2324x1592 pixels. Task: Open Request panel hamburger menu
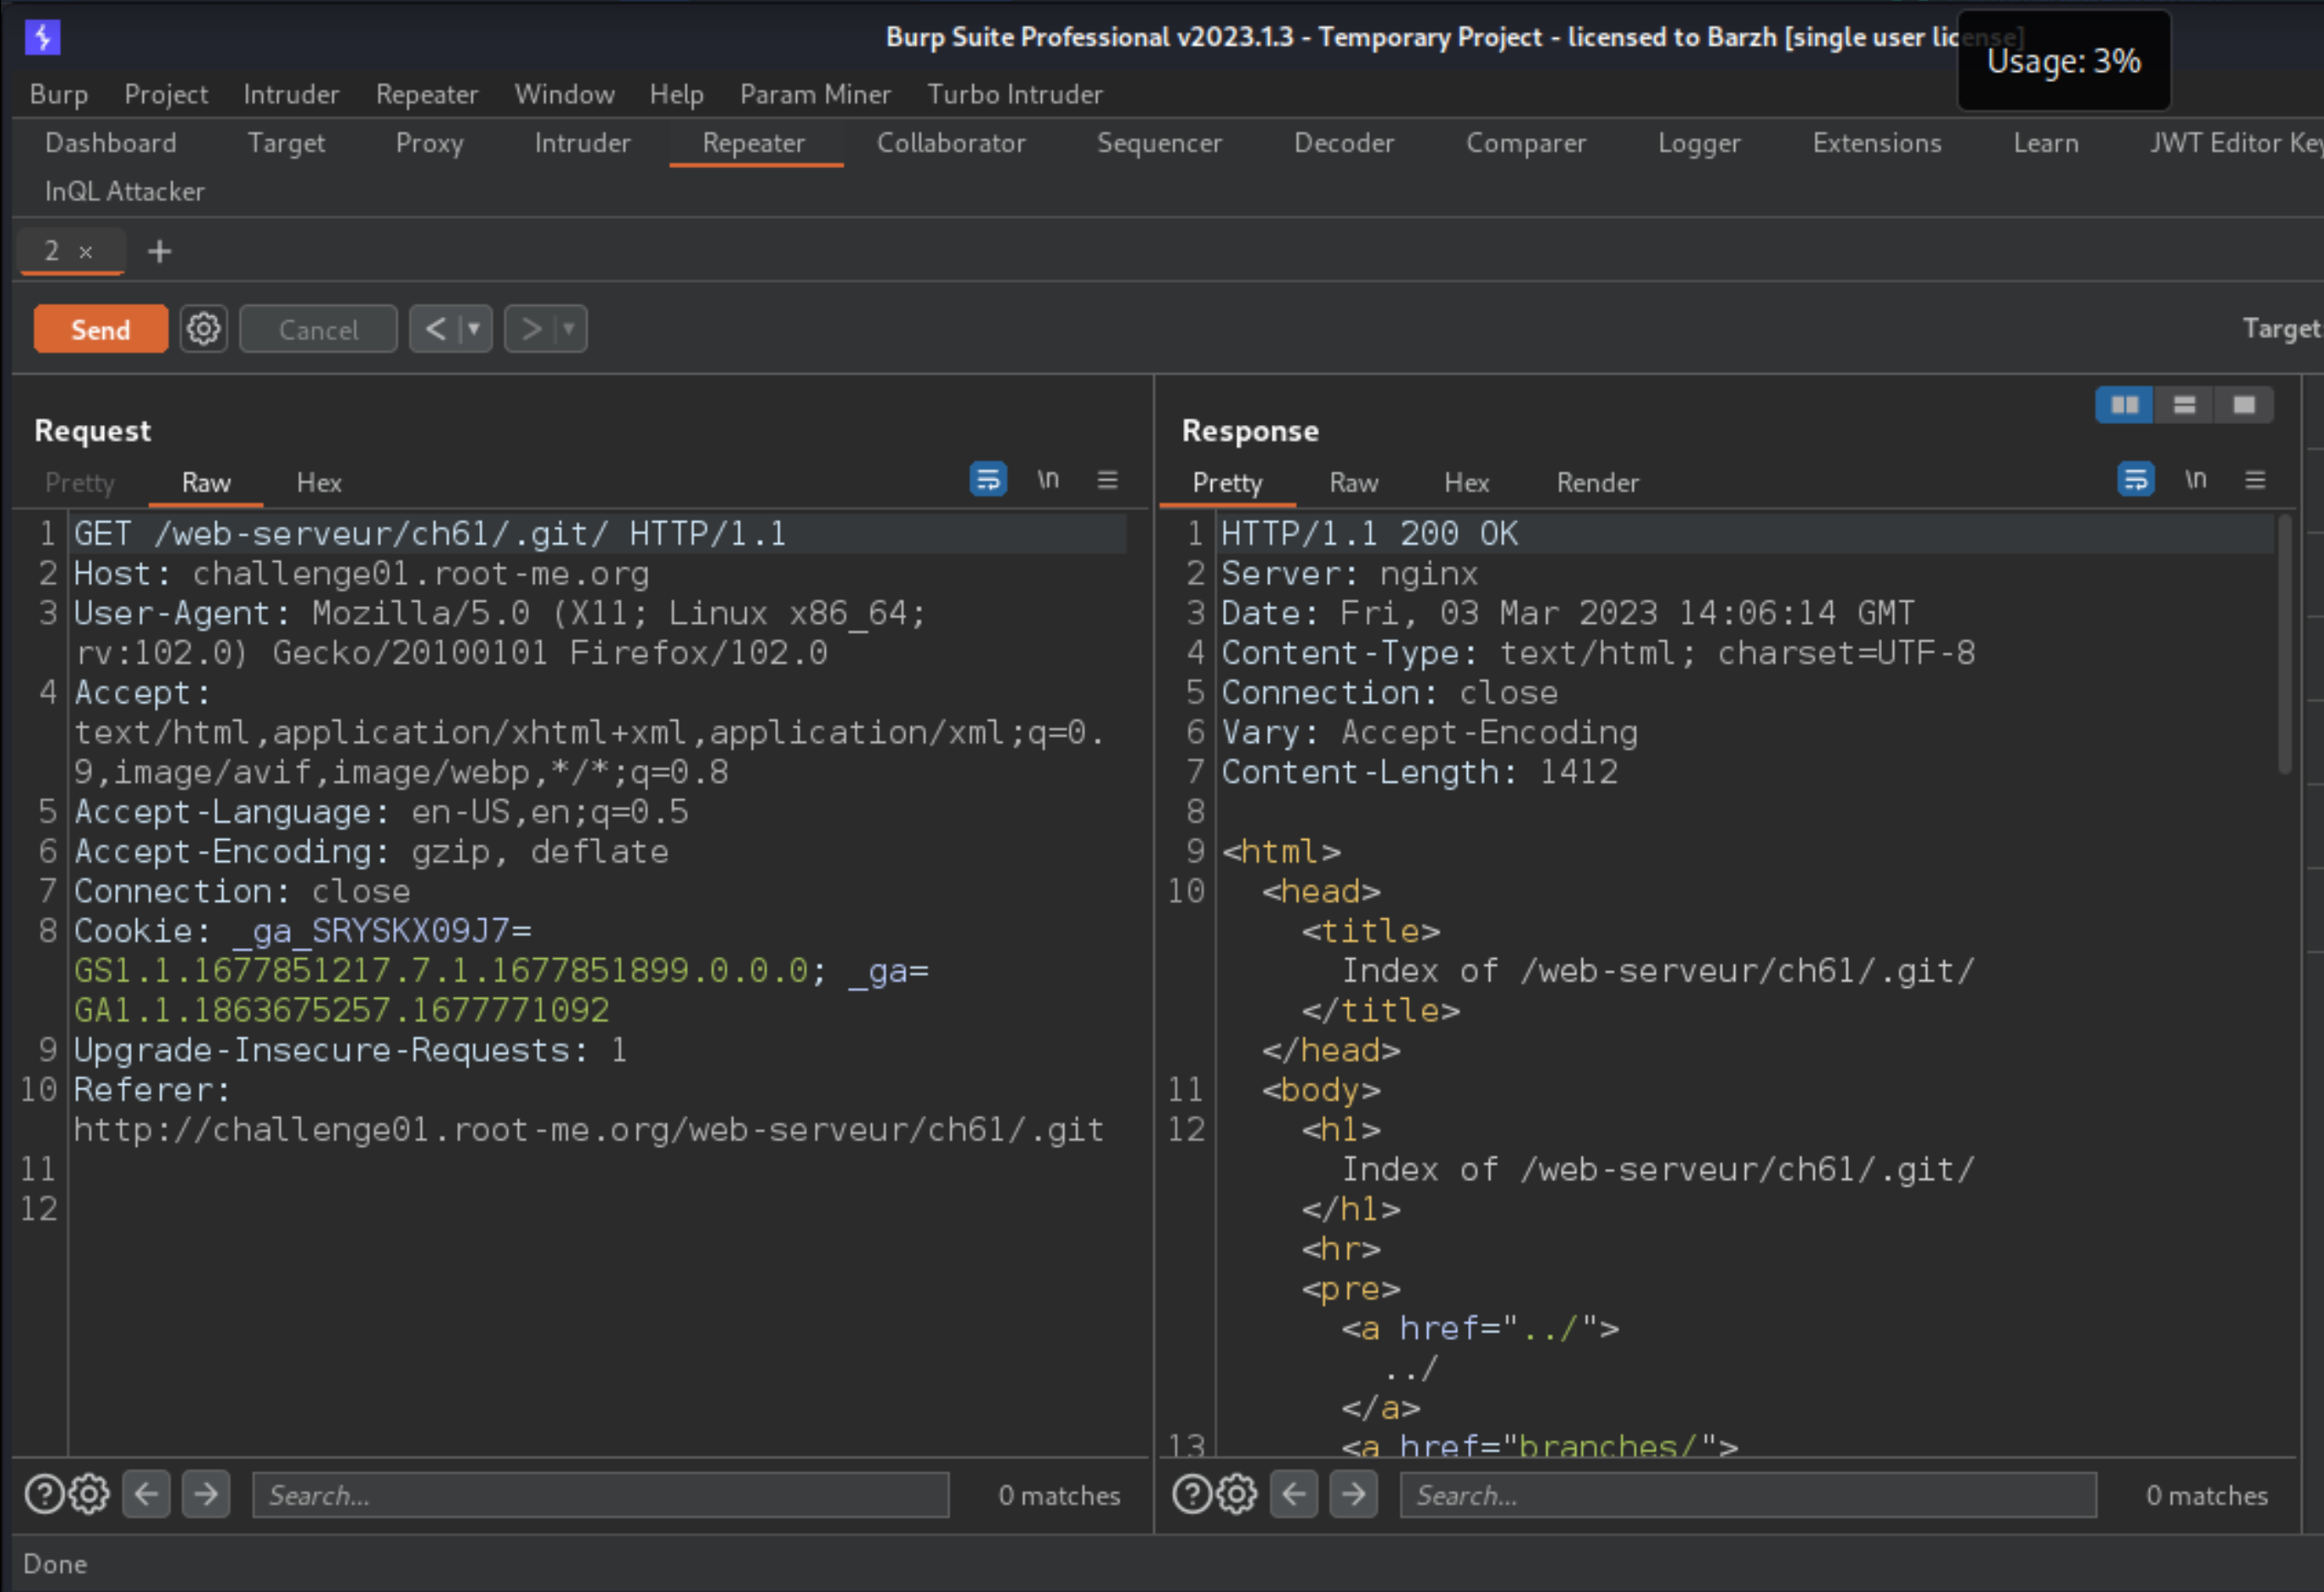point(1107,480)
